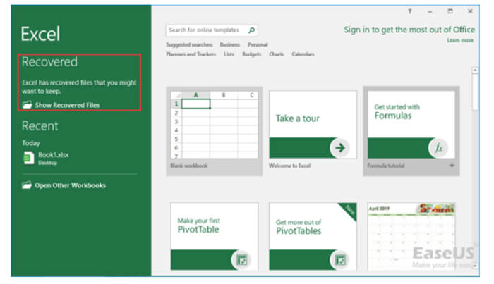The height and width of the screenshot is (284, 494).
Task: Click the template list scroll up arrow
Action: tap(475, 70)
